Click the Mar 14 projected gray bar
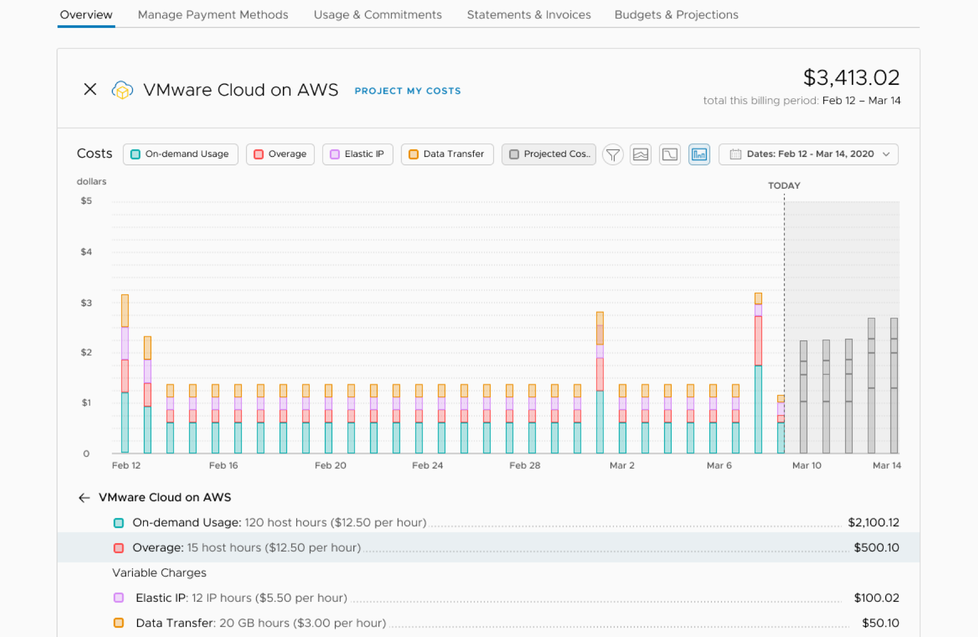This screenshot has width=978, height=637. tap(894, 386)
